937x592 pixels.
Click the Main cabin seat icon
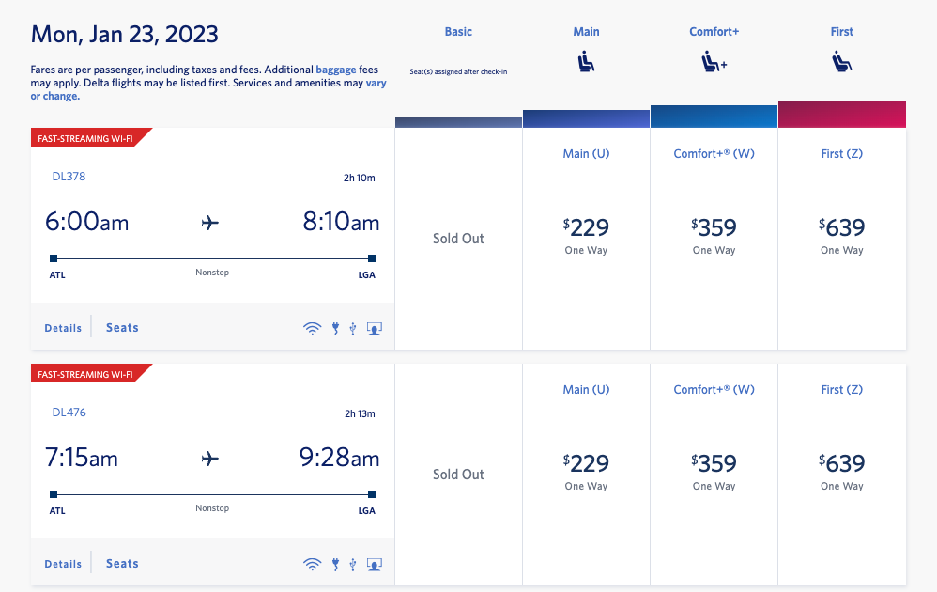click(x=586, y=62)
